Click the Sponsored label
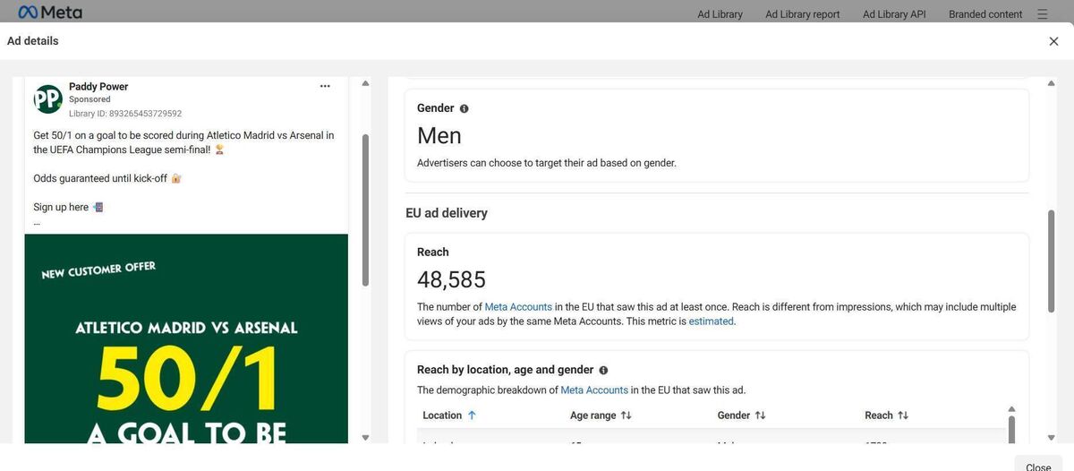The width and height of the screenshot is (1074, 471). click(x=89, y=99)
